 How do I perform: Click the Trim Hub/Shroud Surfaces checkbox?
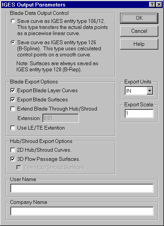point(19,168)
